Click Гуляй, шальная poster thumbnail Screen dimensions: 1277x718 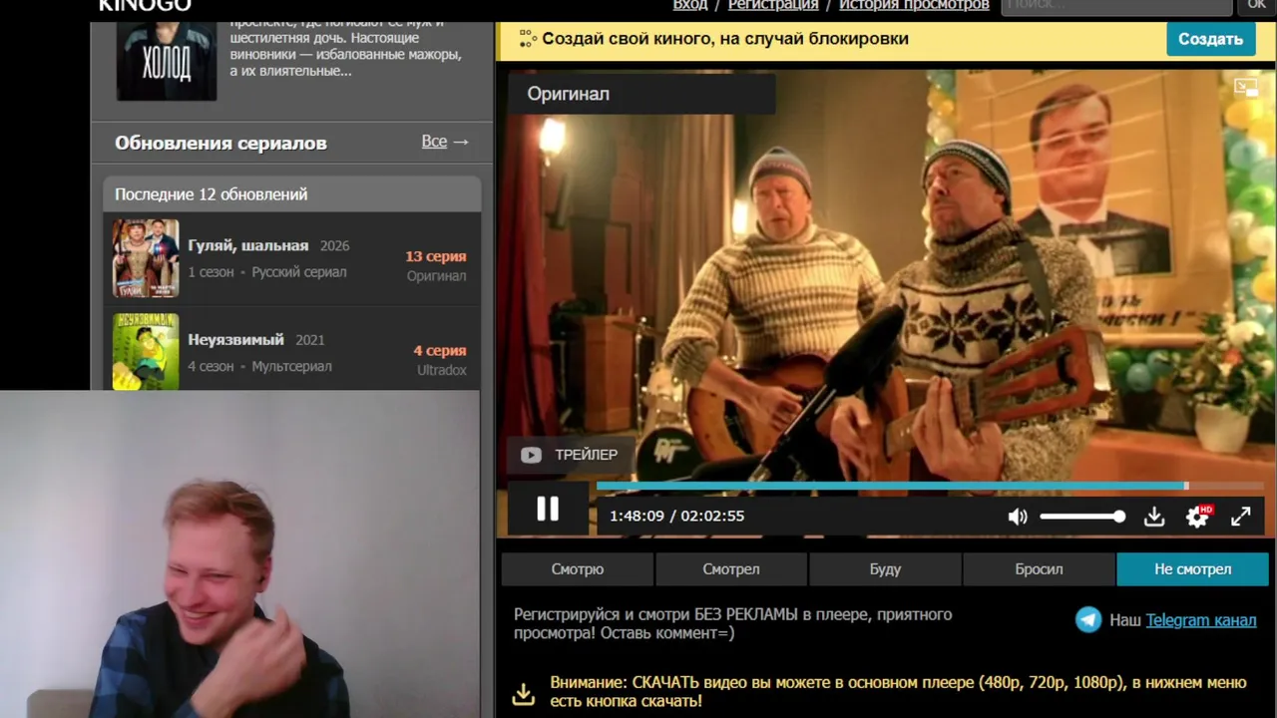[x=146, y=258]
